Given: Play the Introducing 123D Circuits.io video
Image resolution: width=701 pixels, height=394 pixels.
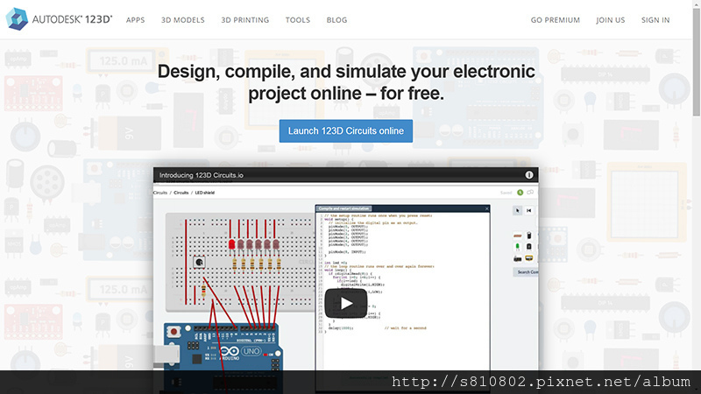Looking at the screenshot, I should 346,303.
